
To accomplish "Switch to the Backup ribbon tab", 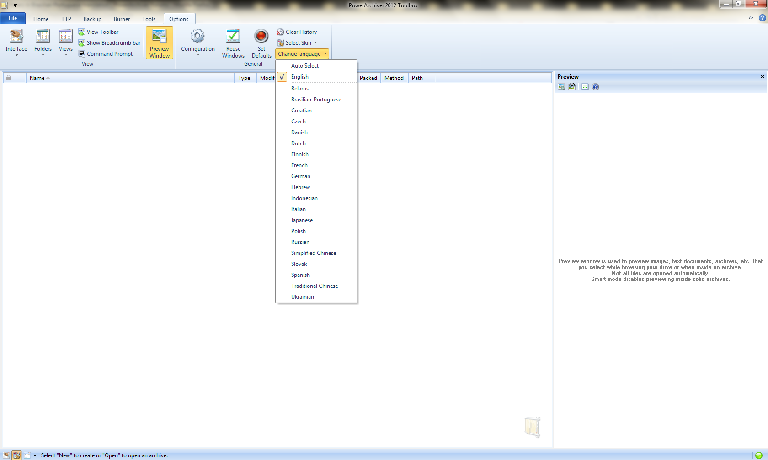I will (x=92, y=19).
